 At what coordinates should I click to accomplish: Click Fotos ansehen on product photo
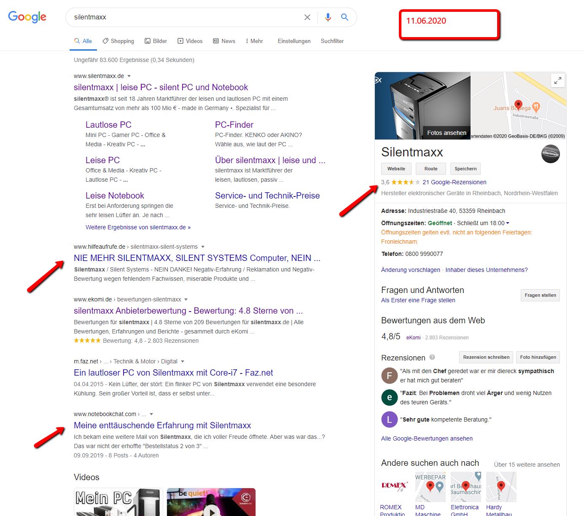click(447, 133)
